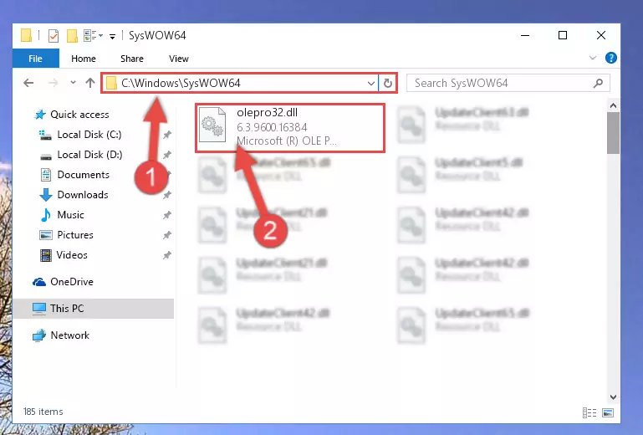Click the Search SysWOW64 box
The image size is (643, 435).
pyautogui.click(x=508, y=84)
